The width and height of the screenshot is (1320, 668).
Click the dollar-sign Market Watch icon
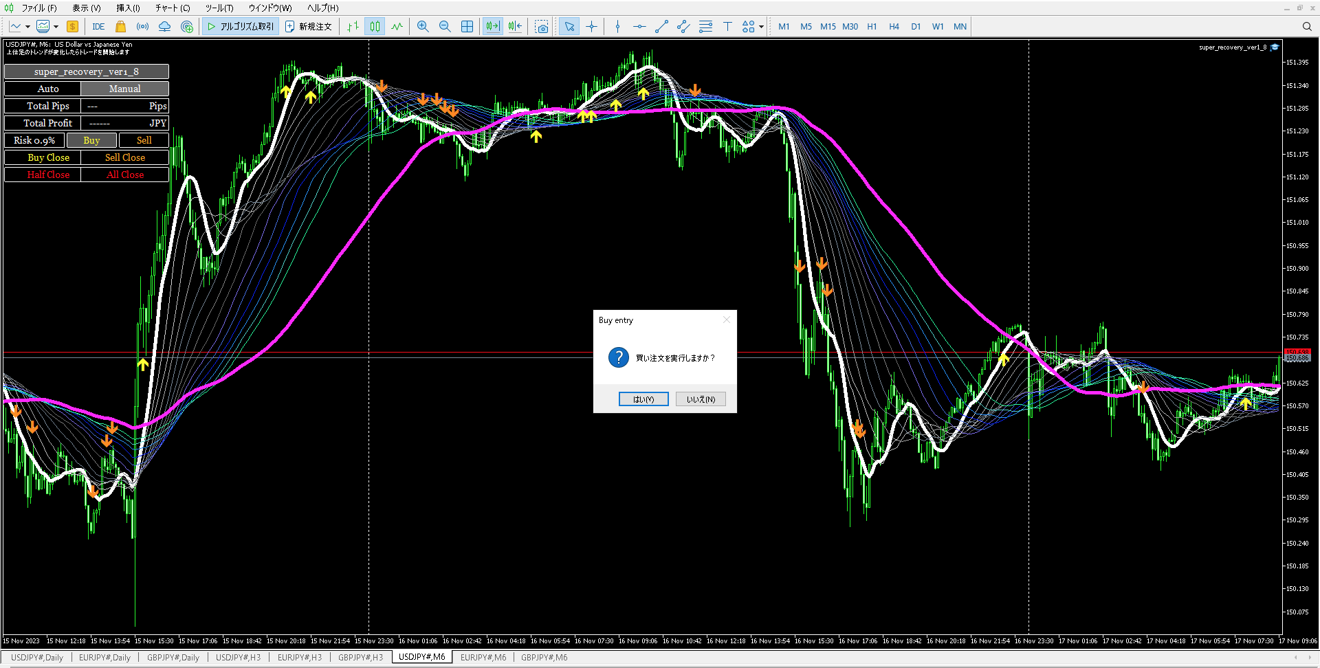72,27
